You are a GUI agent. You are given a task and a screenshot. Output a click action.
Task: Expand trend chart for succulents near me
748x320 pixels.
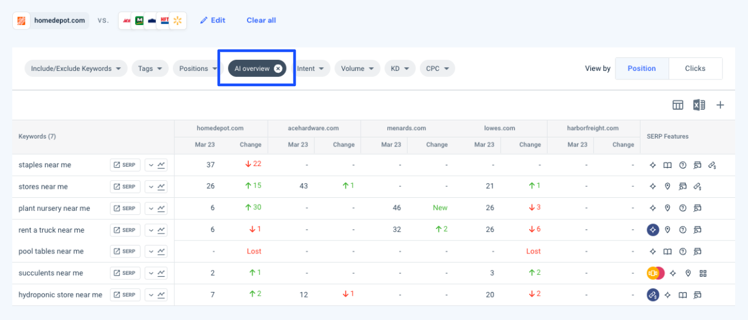(156, 273)
